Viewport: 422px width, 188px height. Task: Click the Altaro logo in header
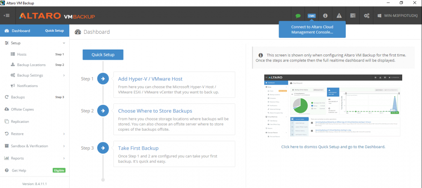click(57, 16)
